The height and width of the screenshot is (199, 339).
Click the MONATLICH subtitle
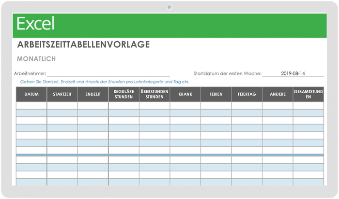(36, 59)
